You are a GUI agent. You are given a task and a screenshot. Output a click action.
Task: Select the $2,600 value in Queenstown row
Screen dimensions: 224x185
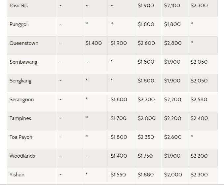(146, 43)
